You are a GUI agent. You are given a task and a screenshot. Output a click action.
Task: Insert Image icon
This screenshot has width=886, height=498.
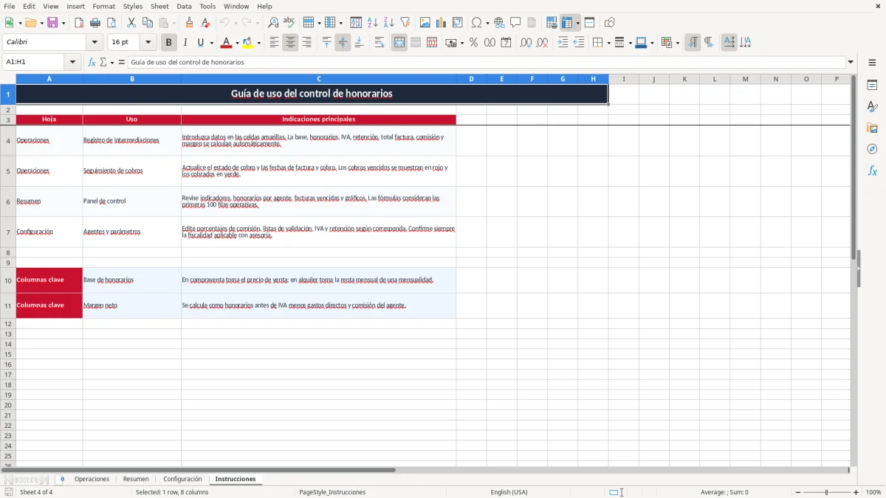425,23
